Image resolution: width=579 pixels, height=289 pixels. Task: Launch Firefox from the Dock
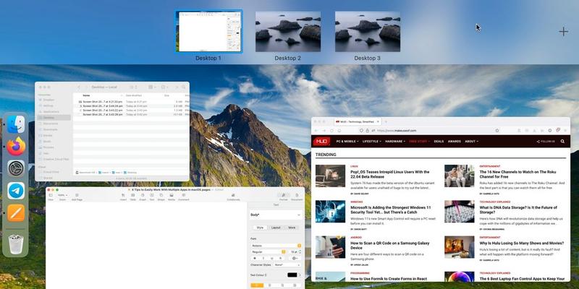coord(16,147)
